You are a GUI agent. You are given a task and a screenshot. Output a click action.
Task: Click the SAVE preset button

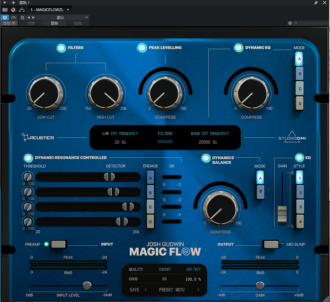pos(134,290)
